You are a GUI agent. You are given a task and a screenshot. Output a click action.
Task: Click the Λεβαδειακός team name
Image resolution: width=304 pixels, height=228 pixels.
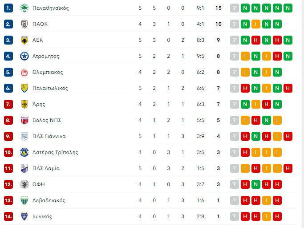[49, 200]
